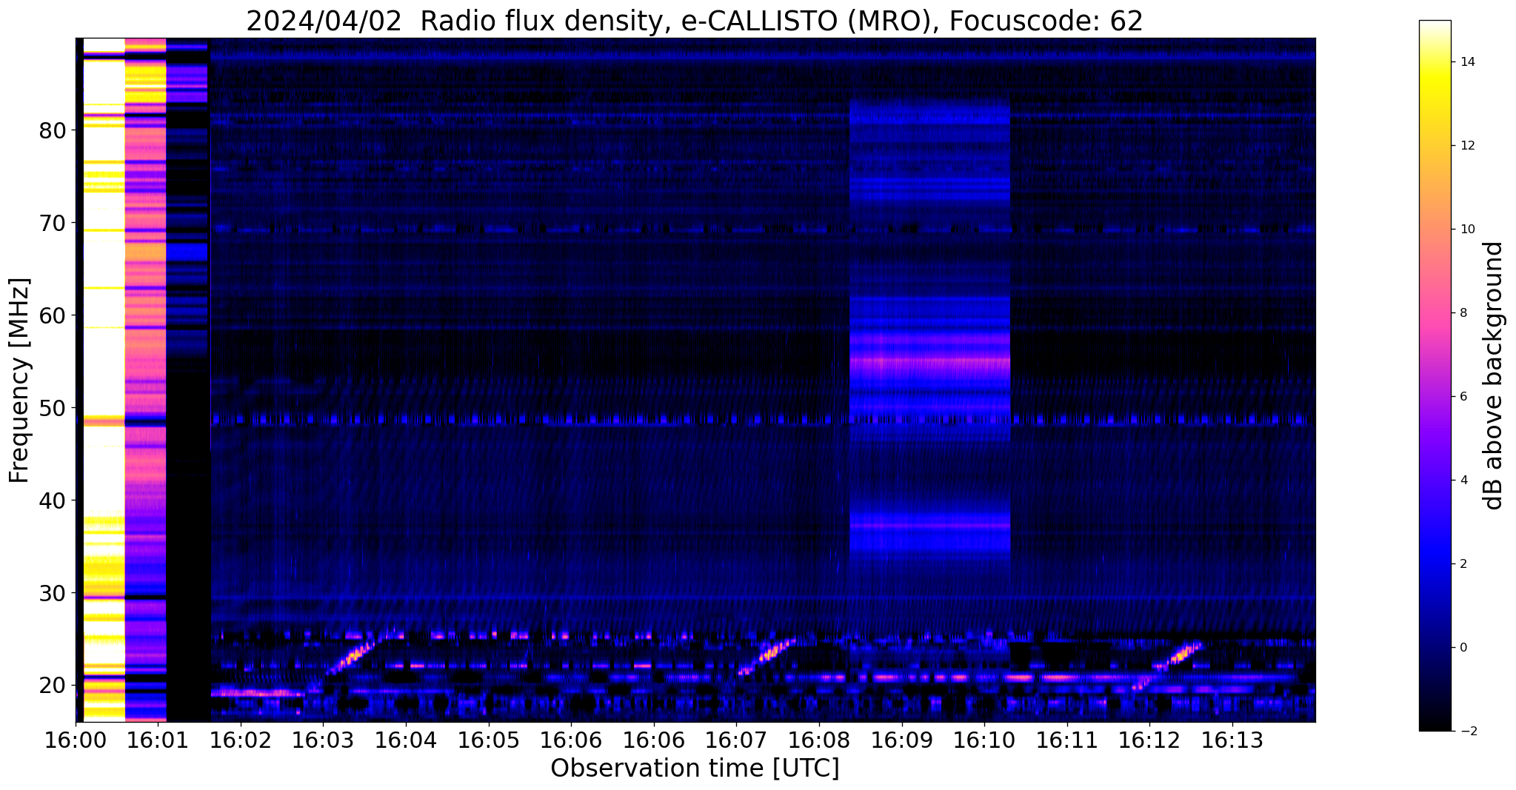Click the 16:03 time tick label
The height and width of the screenshot is (790, 1516).
point(324,740)
